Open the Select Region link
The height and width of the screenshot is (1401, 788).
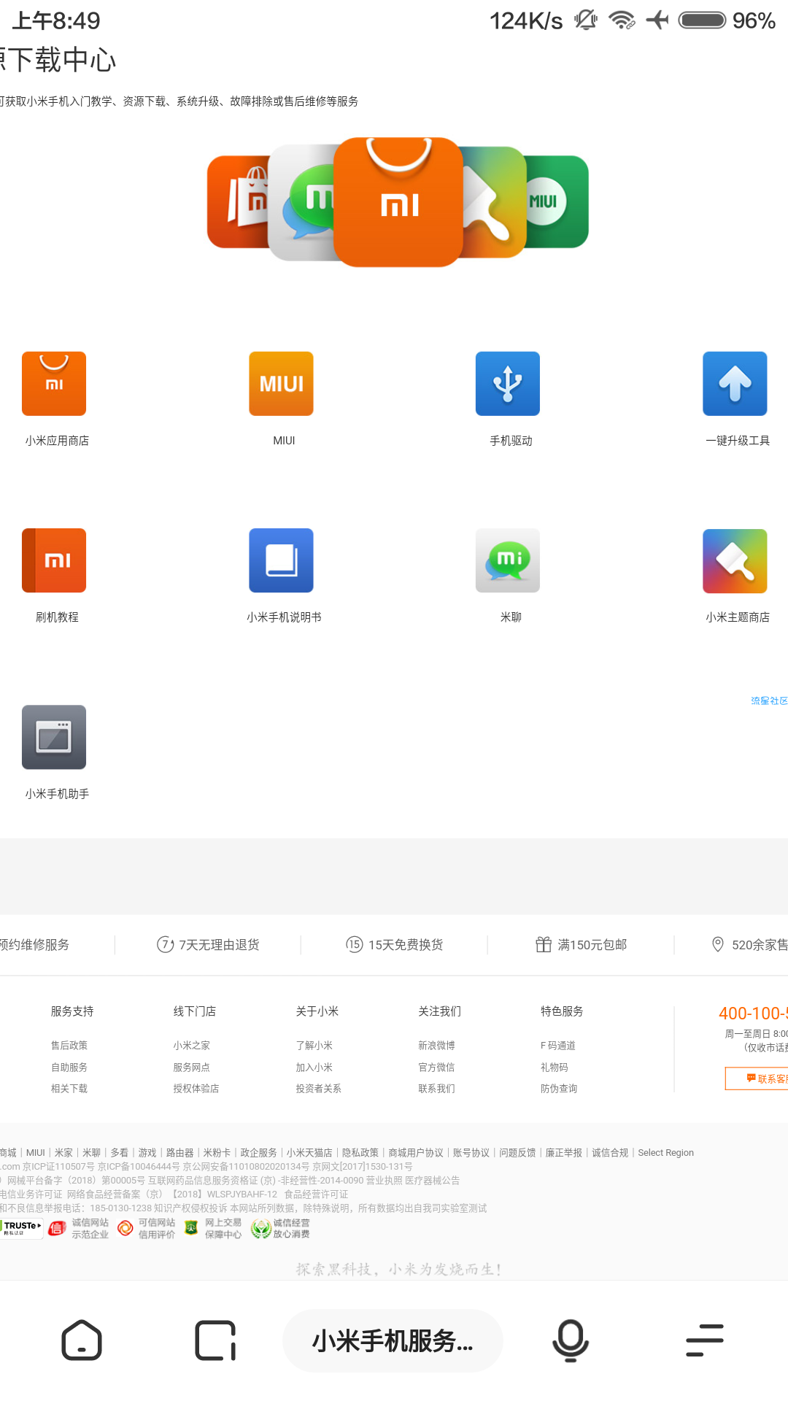click(666, 1153)
